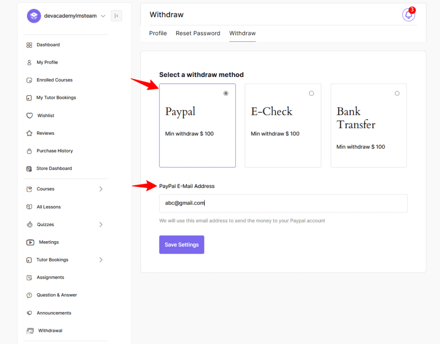Click the PayPal E-Mail Address input field
The width and height of the screenshot is (440, 344).
(283, 203)
